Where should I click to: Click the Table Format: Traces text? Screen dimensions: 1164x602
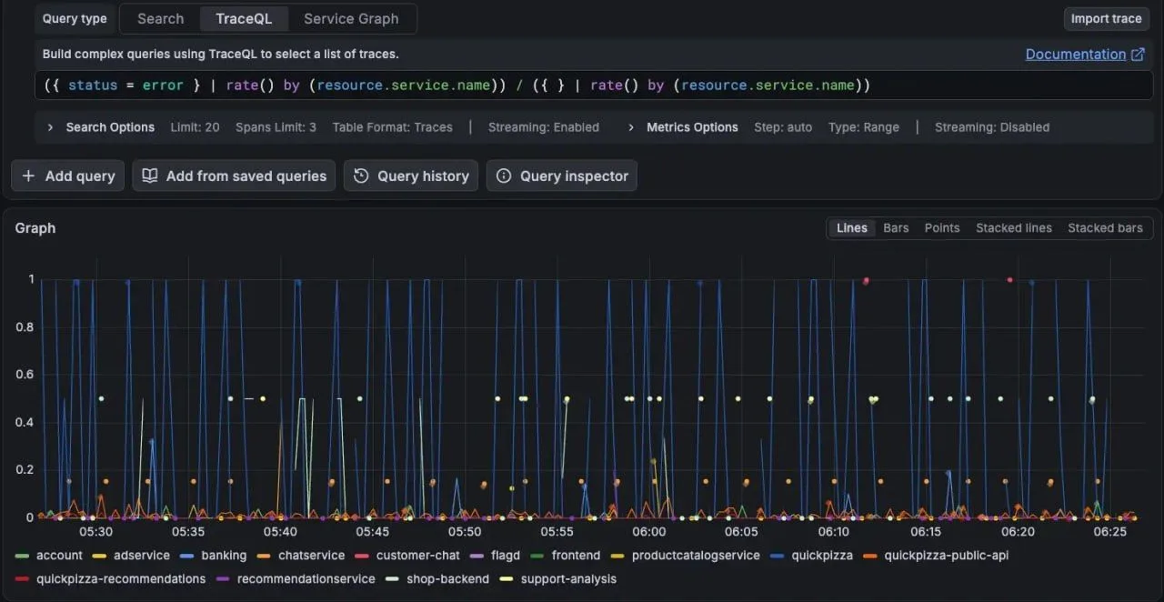tap(392, 127)
